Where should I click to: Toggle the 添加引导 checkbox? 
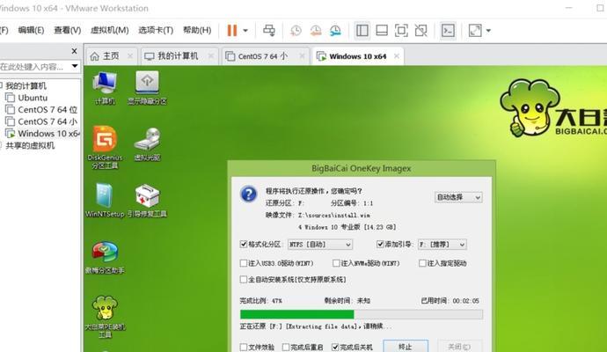pyautogui.click(x=380, y=244)
